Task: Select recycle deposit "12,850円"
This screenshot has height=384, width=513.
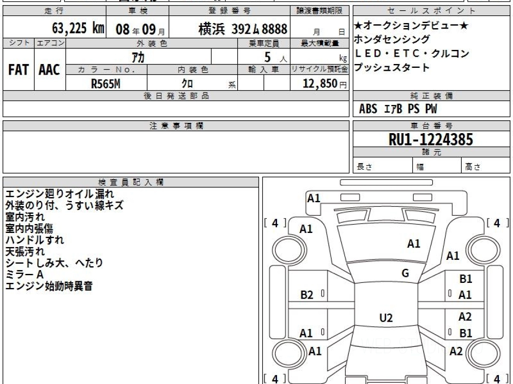Action: [325, 84]
